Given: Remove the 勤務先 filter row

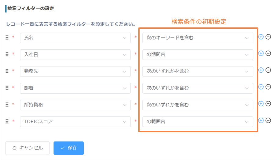Looking at the screenshot, I should (268, 70).
